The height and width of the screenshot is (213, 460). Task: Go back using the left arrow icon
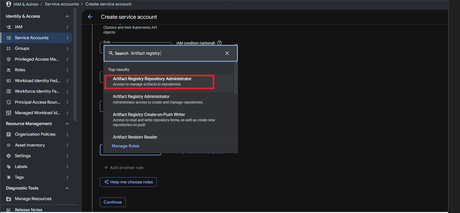coord(90,17)
